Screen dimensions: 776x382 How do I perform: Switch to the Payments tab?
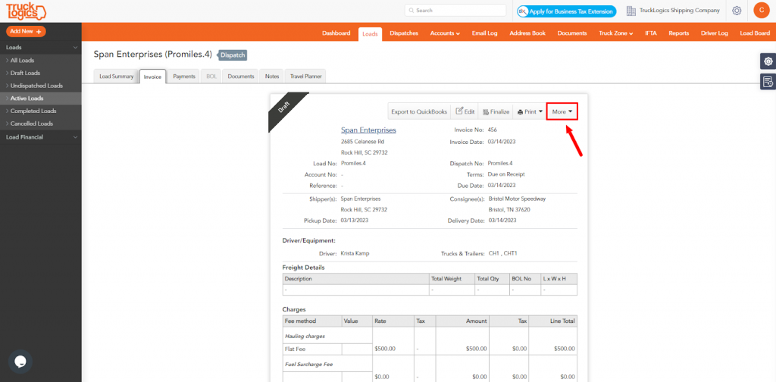coord(184,77)
